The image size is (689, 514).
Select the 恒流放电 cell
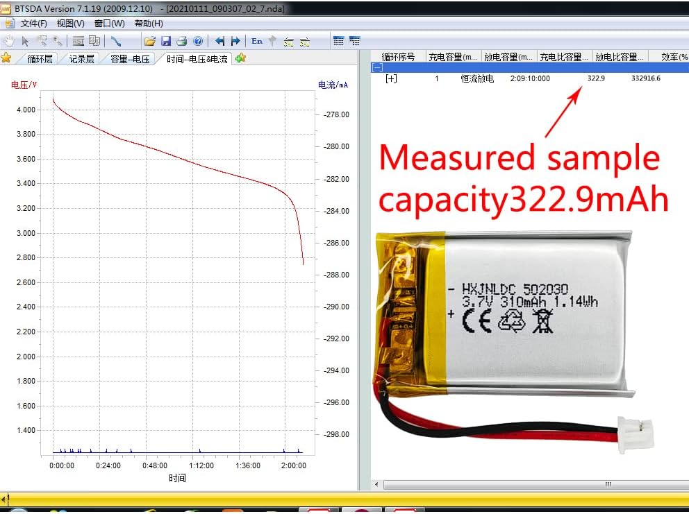477,78
